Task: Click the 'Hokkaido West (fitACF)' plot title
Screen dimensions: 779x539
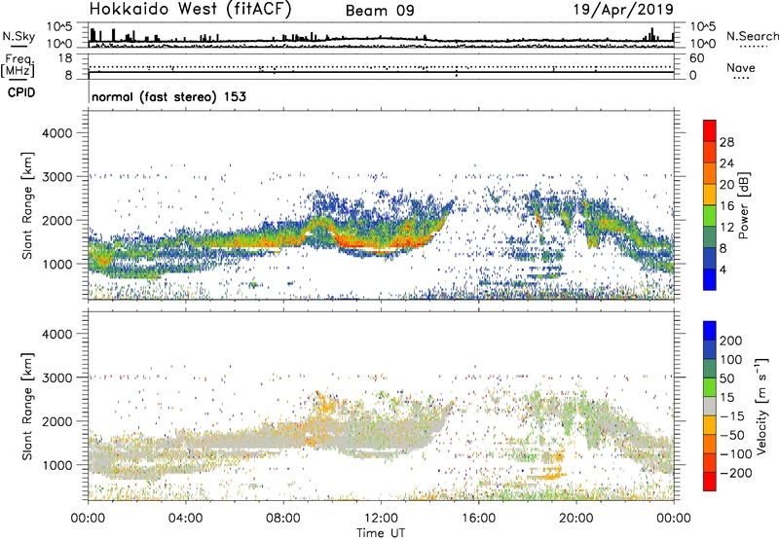Action: pyautogui.click(x=190, y=10)
